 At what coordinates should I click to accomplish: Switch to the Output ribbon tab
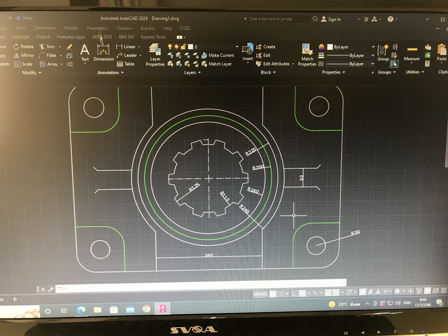pos(43,36)
